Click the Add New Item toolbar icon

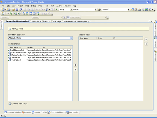point(8,10)
